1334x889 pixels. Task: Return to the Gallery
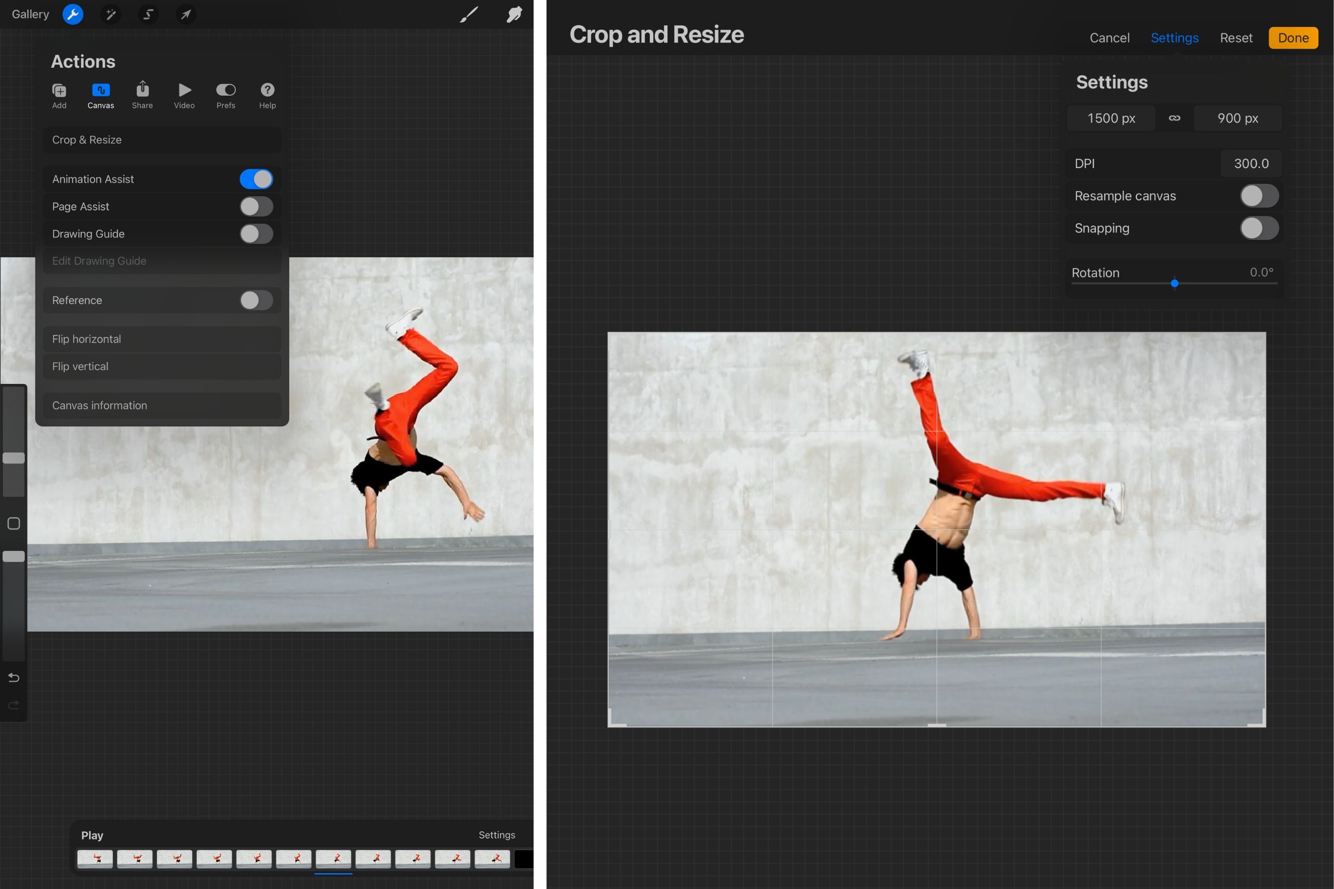[x=30, y=14]
